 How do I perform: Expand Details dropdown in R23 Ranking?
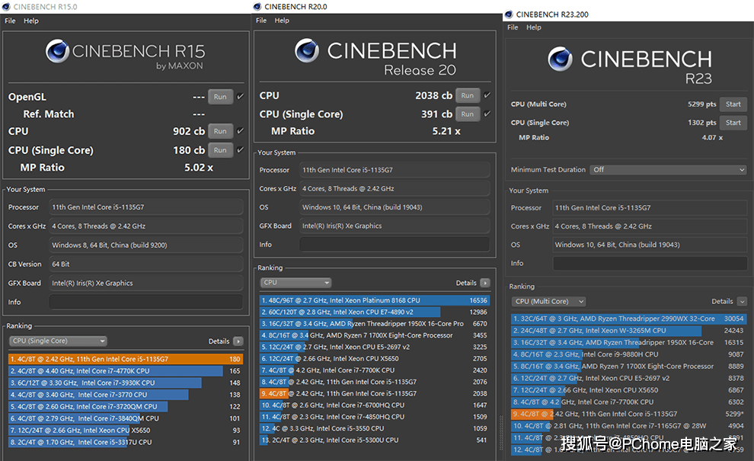click(742, 301)
